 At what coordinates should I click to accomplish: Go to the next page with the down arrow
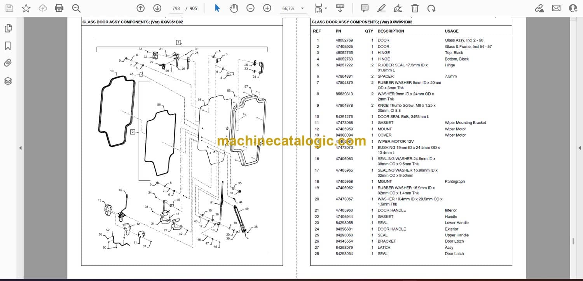click(x=157, y=8)
